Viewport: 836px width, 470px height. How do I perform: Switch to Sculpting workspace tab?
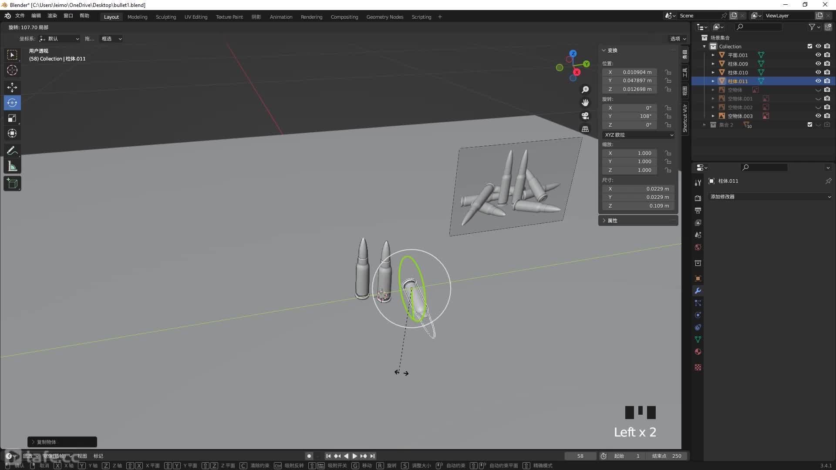tap(166, 17)
